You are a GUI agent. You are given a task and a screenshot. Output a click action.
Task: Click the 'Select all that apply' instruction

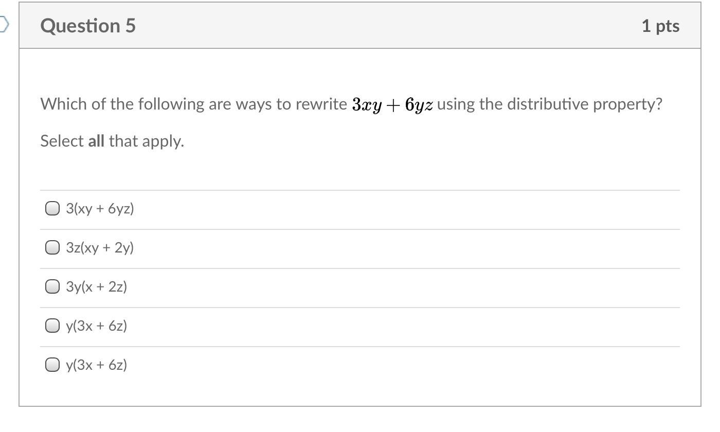click(112, 141)
